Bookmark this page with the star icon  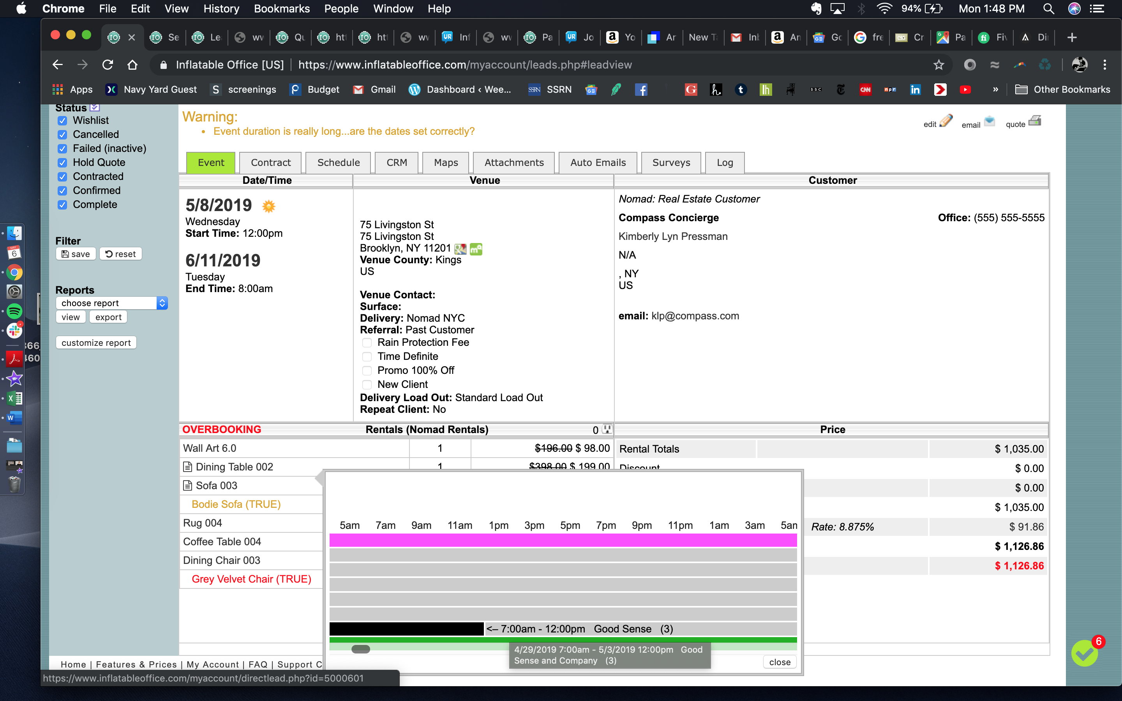coord(939,65)
